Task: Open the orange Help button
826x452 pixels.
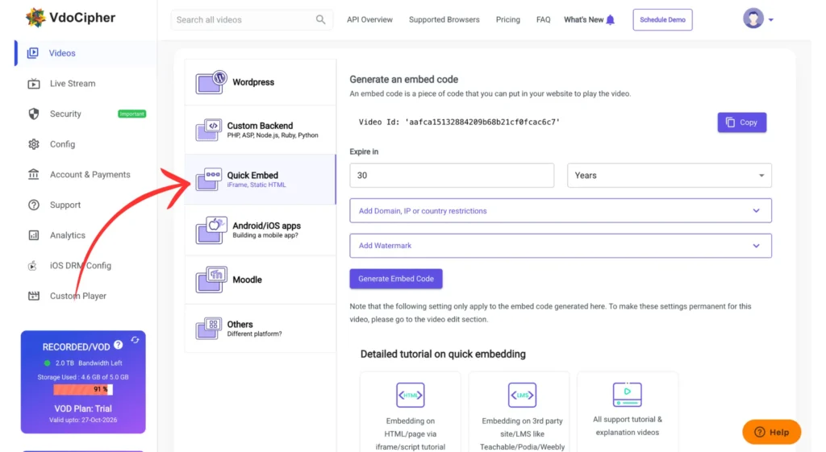Action: [x=772, y=432]
